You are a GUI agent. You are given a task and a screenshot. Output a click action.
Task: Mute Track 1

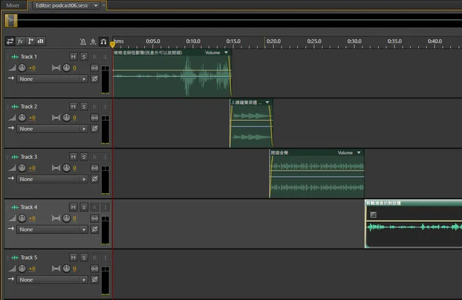[73, 57]
